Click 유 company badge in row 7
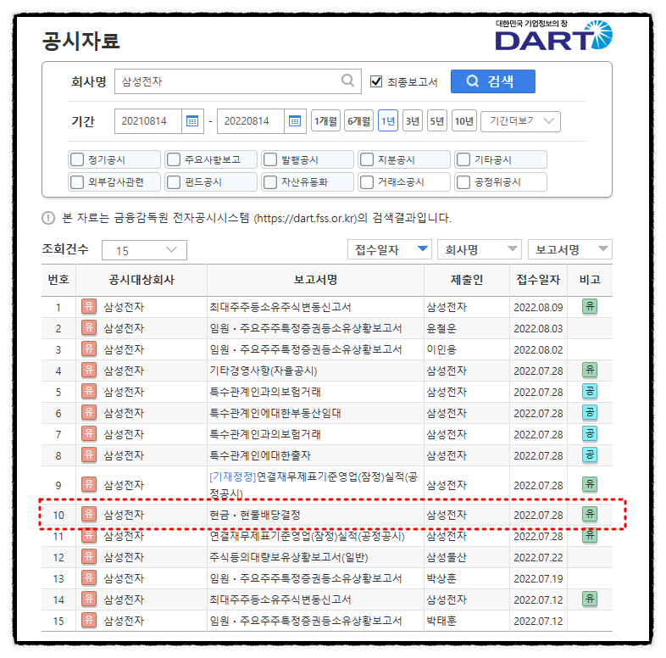666x658 pixels. [89, 433]
